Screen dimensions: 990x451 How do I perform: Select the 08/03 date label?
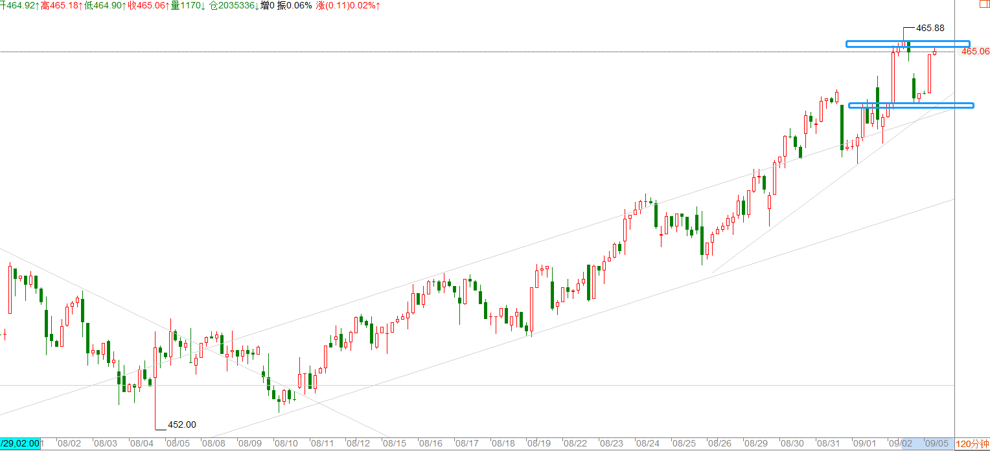[x=106, y=444]
